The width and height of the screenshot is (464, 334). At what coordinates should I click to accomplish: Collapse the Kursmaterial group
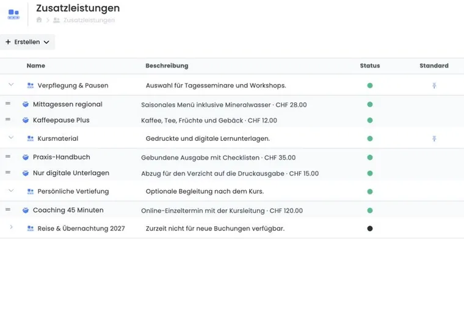[x=11, y=138]
